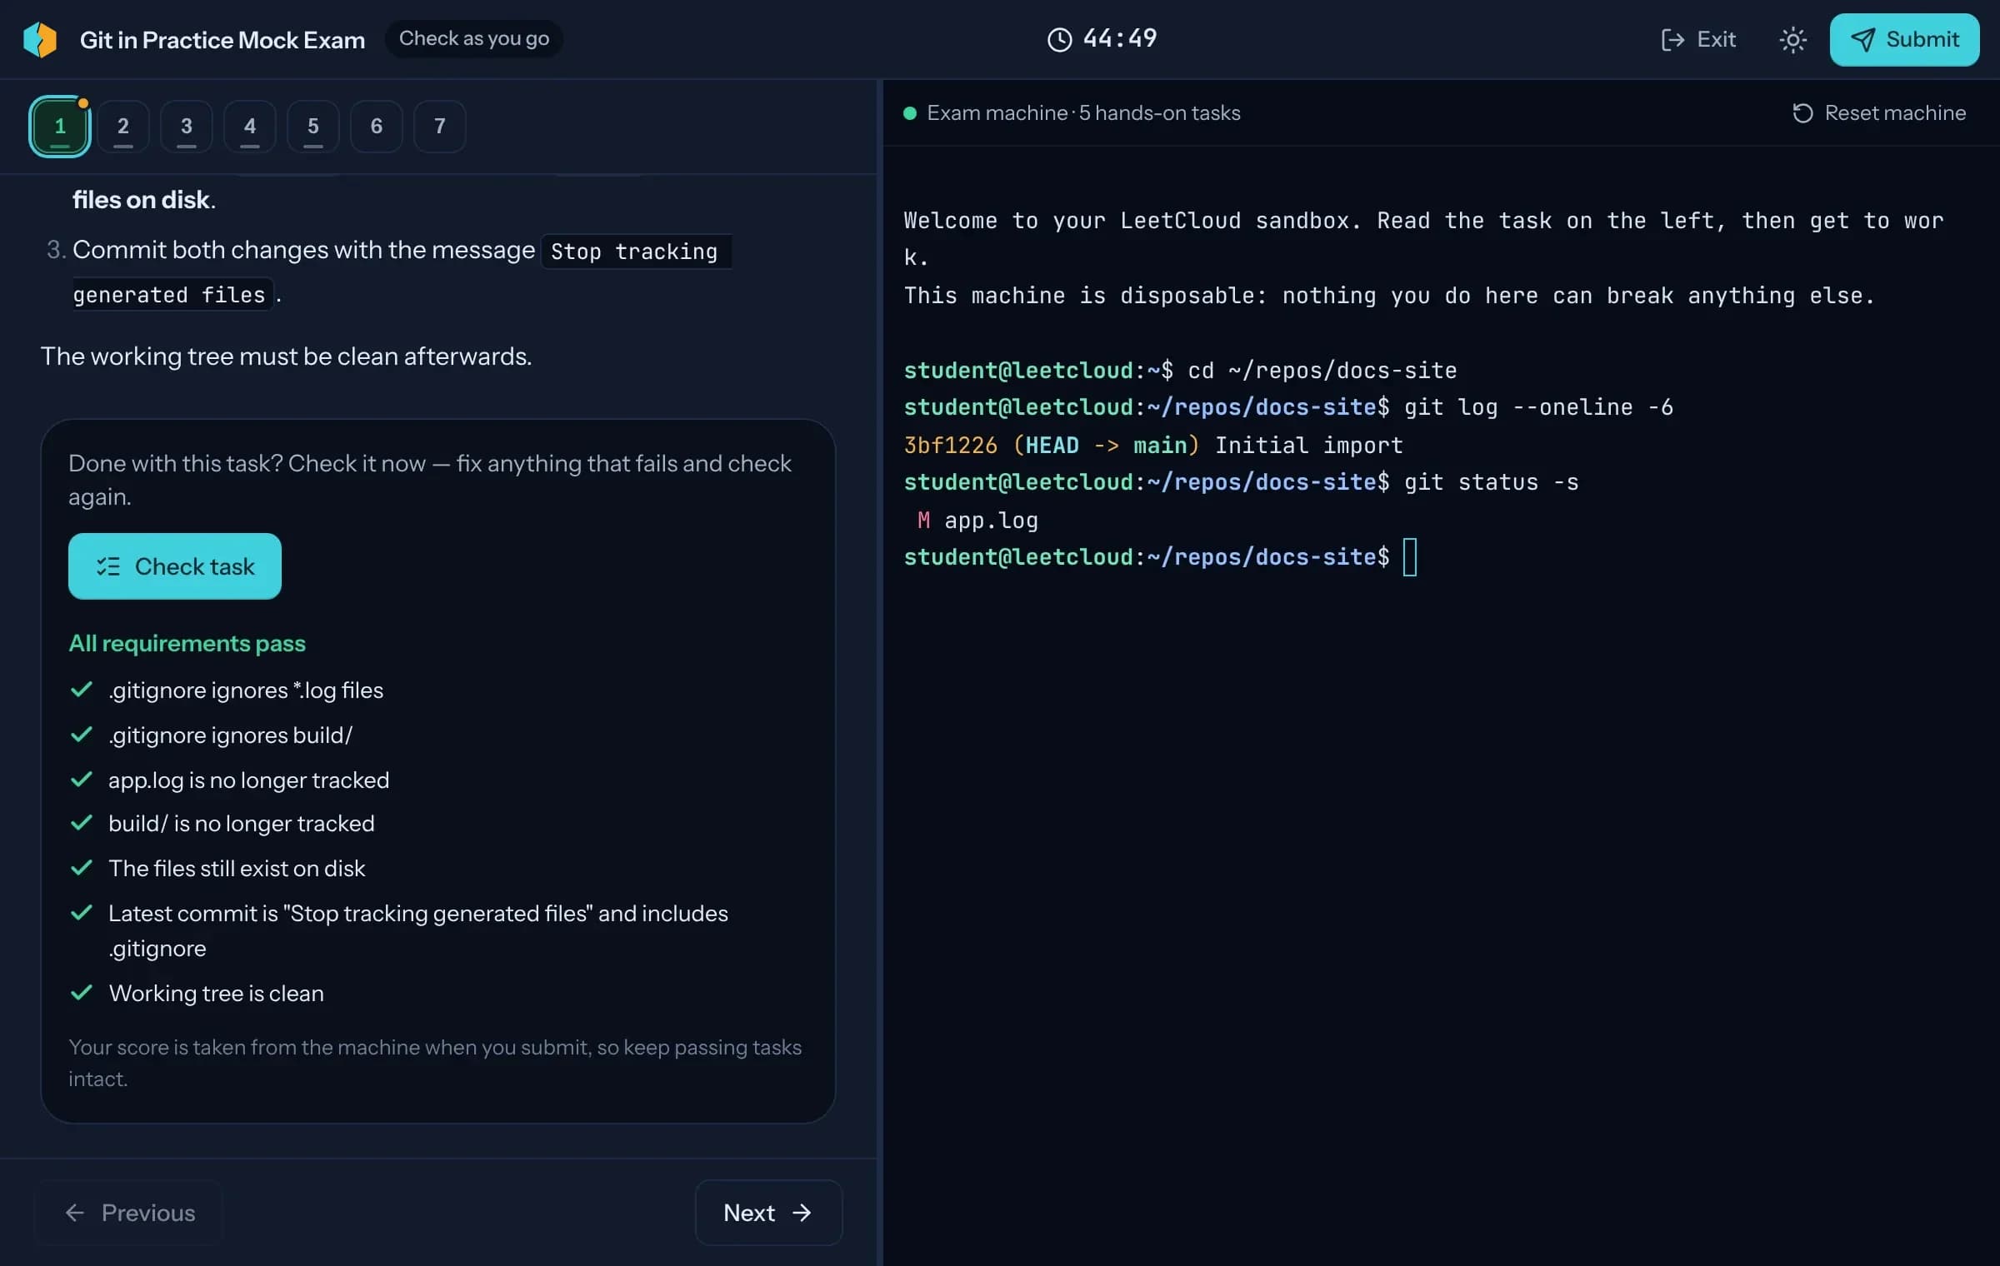2000x1266 pixels.
Task: Go to question 4 tab
Action: 250,126
